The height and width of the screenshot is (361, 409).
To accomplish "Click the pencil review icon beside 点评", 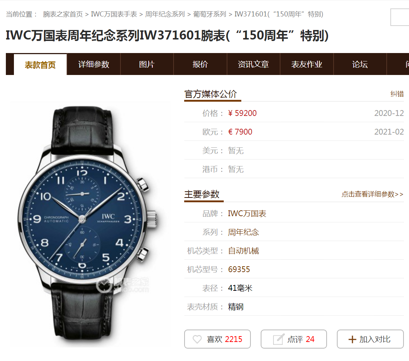I will pos(278,339).
